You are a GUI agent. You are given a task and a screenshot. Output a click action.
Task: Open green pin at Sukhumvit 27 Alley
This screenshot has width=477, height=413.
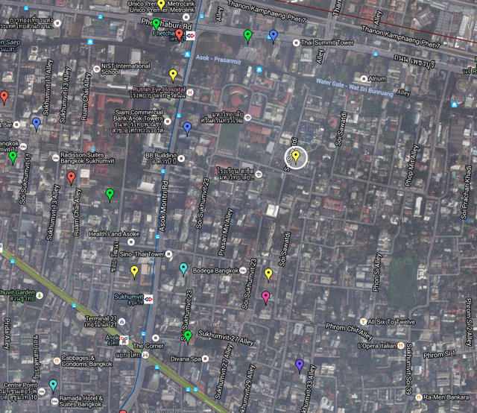[188, 337]
